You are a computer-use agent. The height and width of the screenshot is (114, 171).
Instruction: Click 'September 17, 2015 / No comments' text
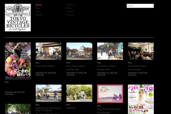pos(76,74)
